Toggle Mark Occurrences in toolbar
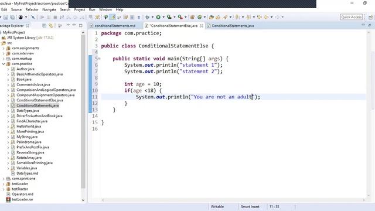375x211 pixels. point(112,17)
